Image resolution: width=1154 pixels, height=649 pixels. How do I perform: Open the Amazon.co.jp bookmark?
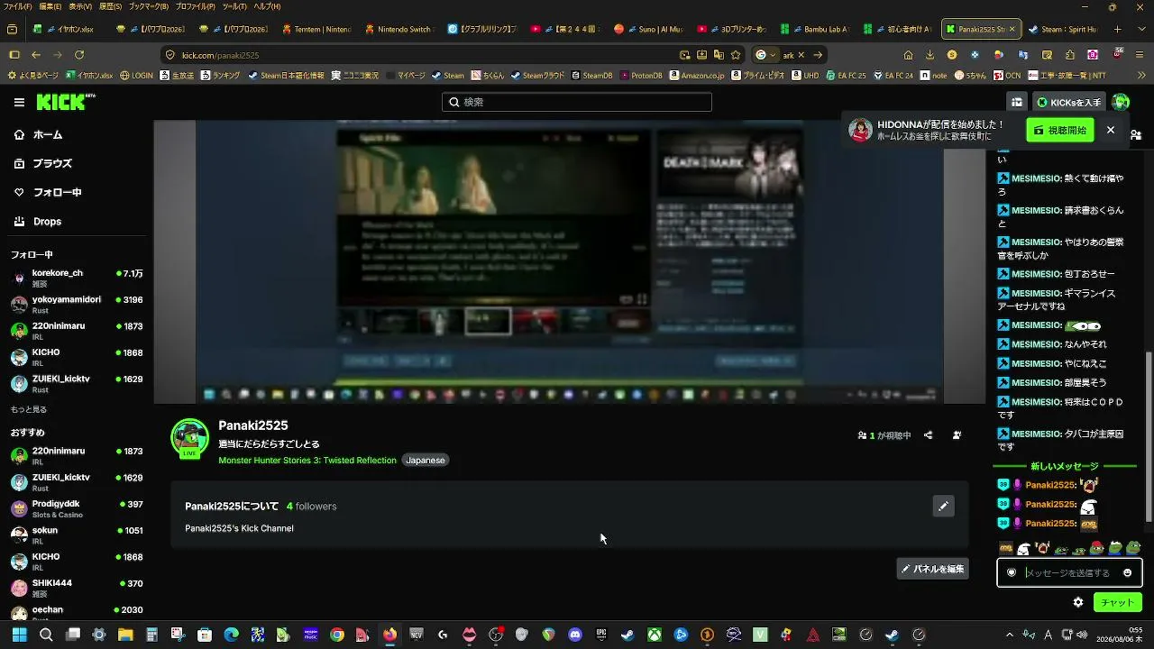tap(697, 76)
